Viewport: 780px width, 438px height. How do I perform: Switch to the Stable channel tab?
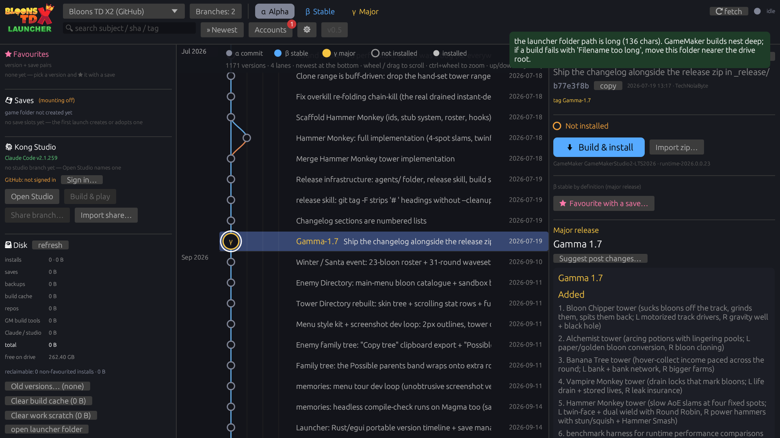pos(320,11)
